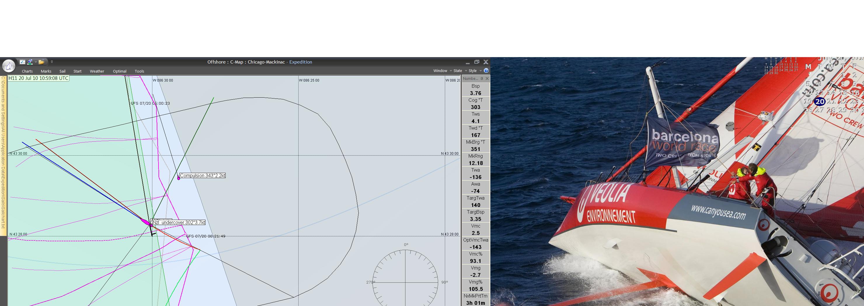The image size is (864, 306).
Task: Click the Bsp value 3.76
Action: coord(475,94)
